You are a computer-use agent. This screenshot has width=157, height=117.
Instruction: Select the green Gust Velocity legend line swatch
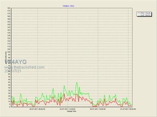139,15
